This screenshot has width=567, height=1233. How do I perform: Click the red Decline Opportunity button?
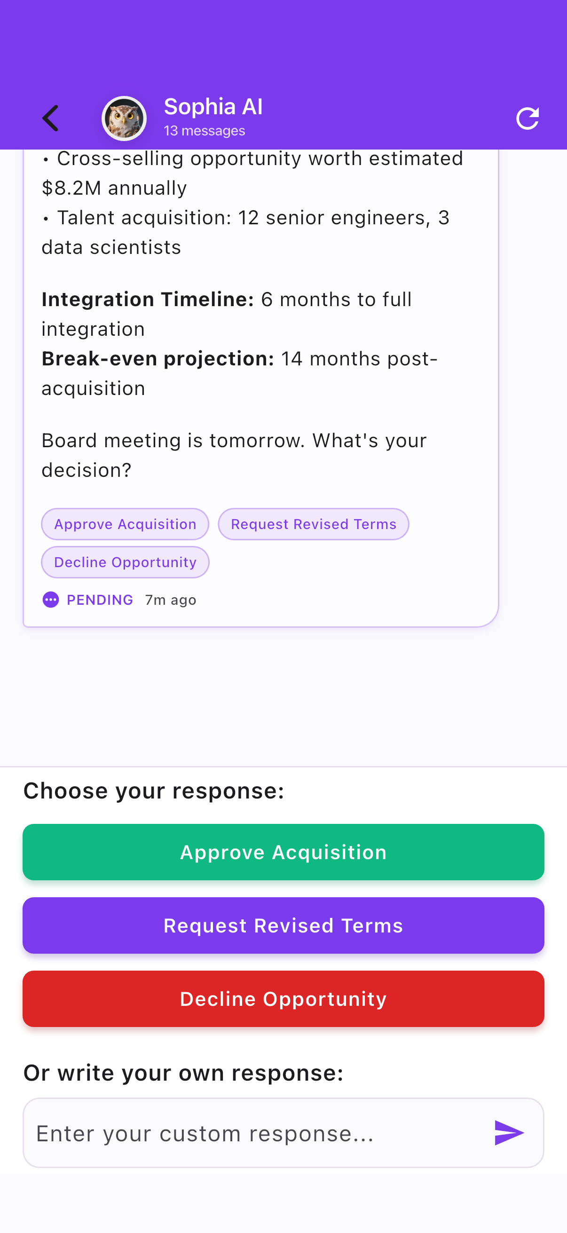(283, 999)
